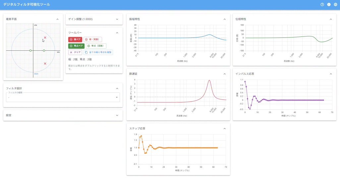Select the lower red pole marker
The height and width of the screenshot is (178, 340).
click(45, 63)
